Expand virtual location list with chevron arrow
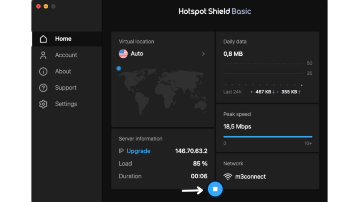 tap(203, 54)
